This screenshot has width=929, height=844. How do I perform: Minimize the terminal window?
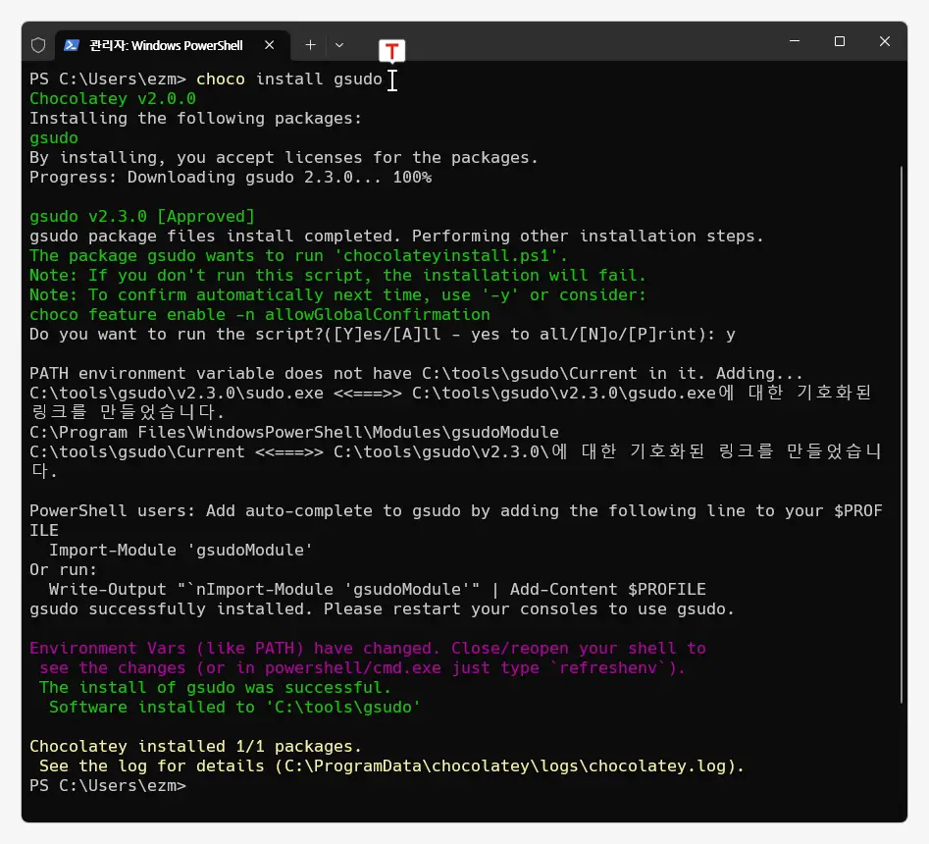[795, 42]
